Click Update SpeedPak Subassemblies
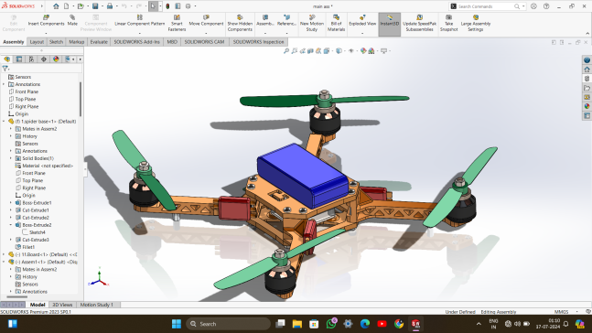Screen dimensions: 592x333 pos(419,23)
